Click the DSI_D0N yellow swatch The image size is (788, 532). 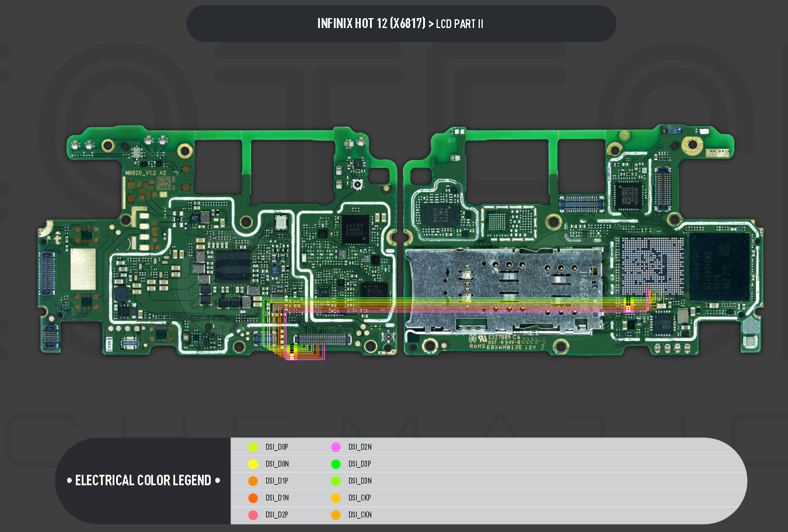coord(253,464)
